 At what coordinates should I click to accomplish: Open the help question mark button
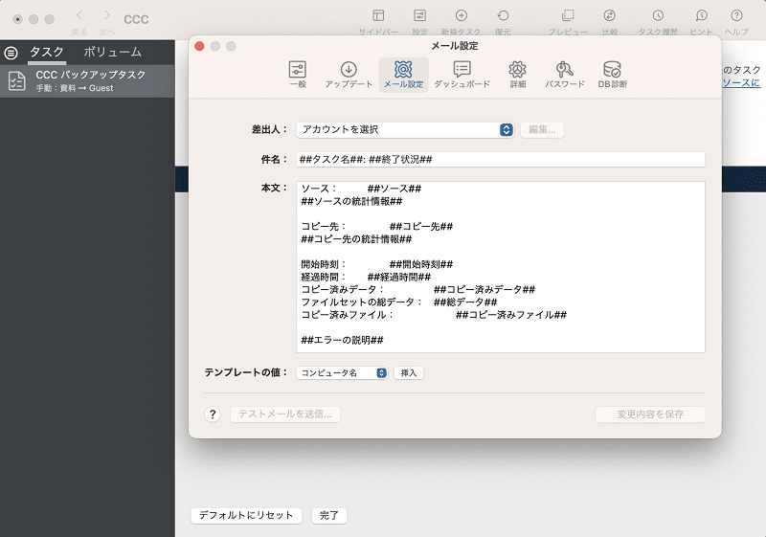213,414
